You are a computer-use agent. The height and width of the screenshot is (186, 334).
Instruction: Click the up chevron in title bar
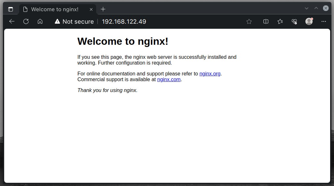[x=316, y=8]
